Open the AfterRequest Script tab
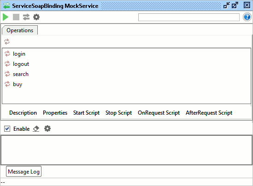The width and height of the screenshot is (253, 186). tap(209, 113)
